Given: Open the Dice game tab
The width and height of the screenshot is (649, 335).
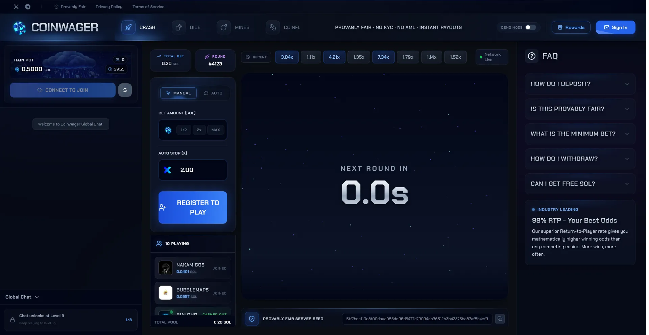Looking at the screenshot, I should point(187,27).
